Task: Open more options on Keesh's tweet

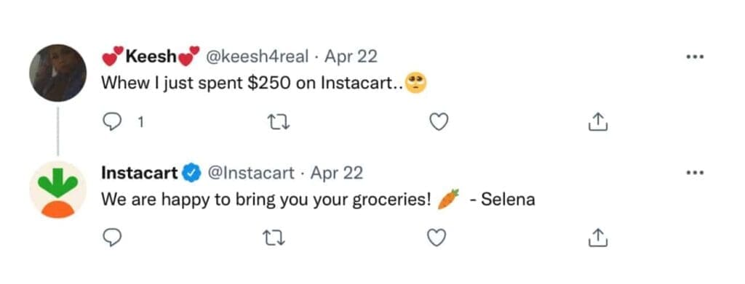Action: 695,57
